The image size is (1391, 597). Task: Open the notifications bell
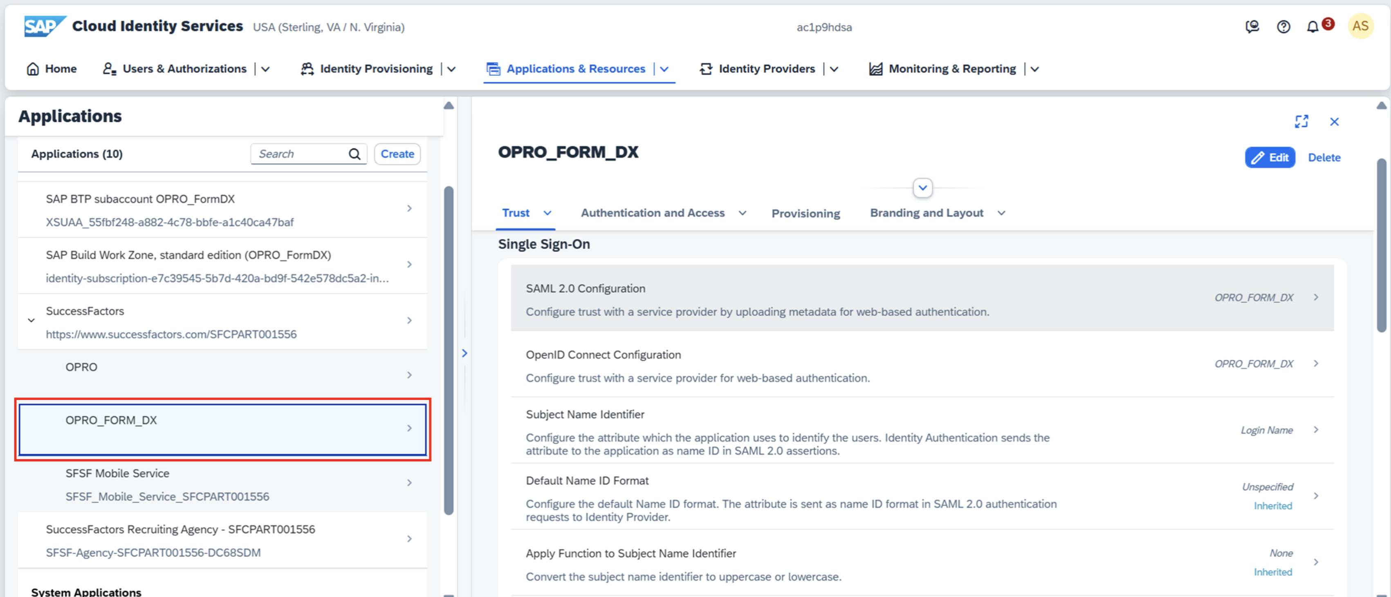(1312, 27)
